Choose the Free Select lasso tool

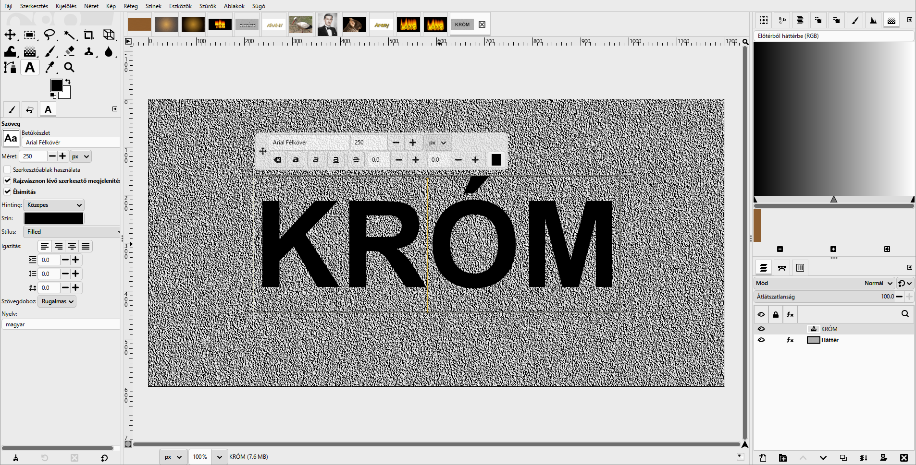coord(50,35)
